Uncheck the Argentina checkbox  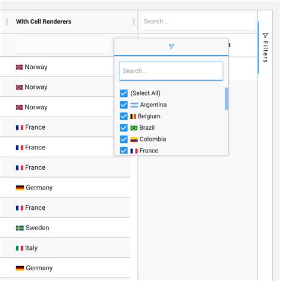[124, 105]
